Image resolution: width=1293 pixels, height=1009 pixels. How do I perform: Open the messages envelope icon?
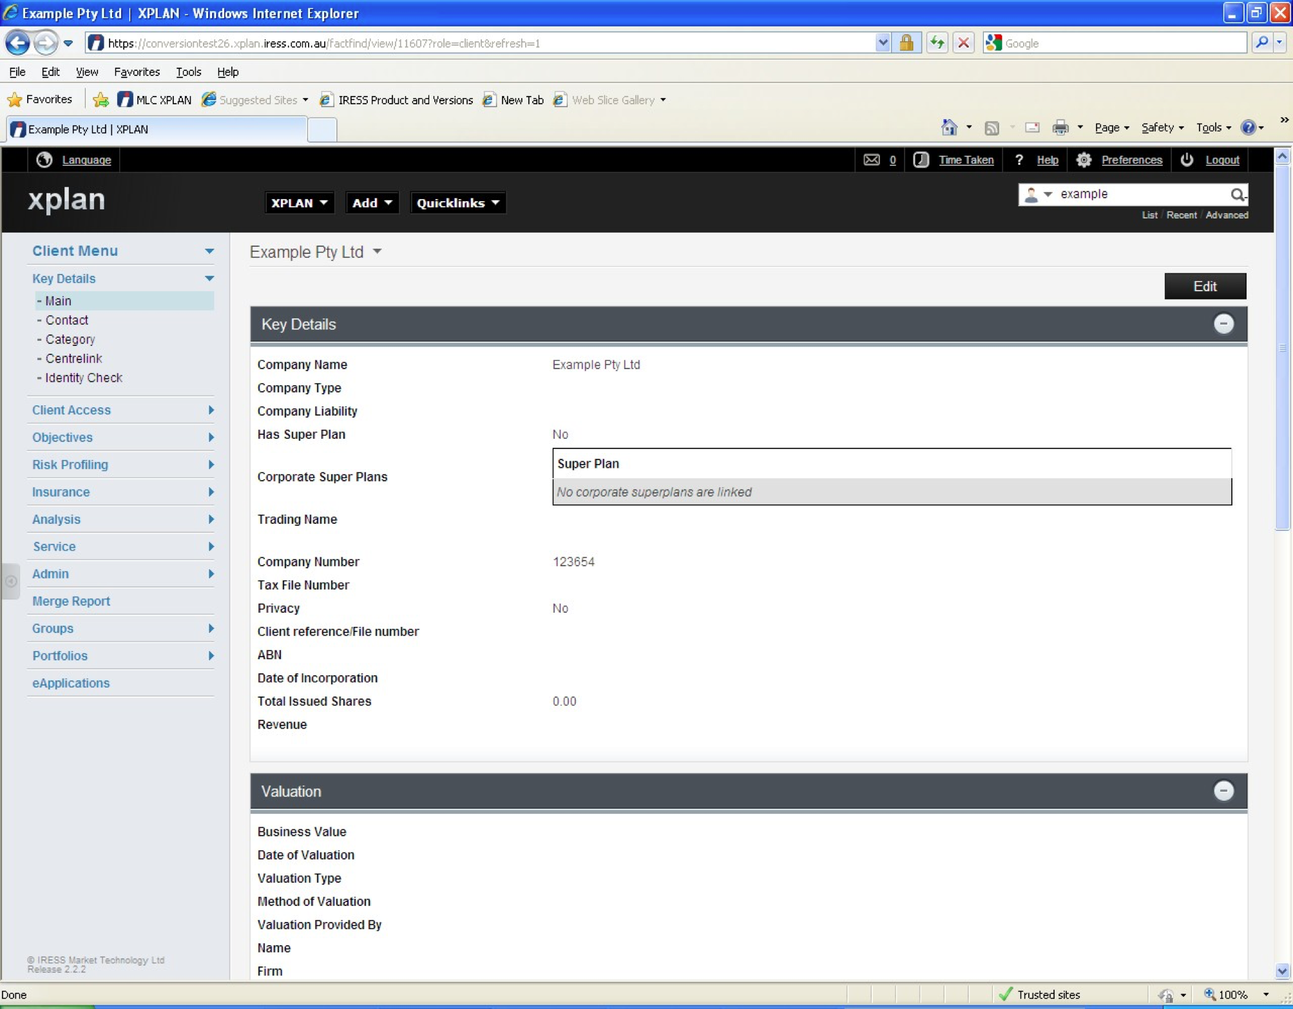[x=871, y=160]
